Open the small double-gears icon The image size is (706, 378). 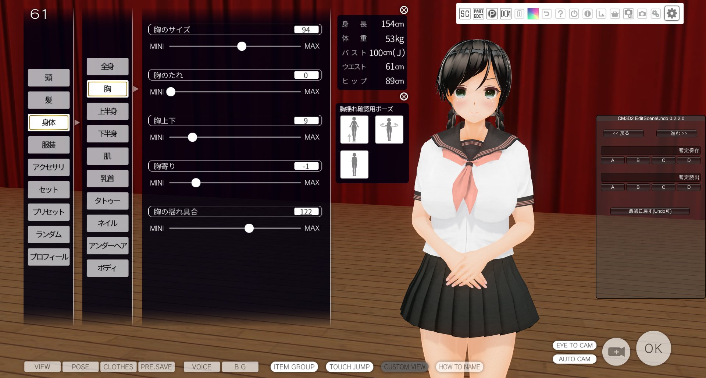(656, 14)
